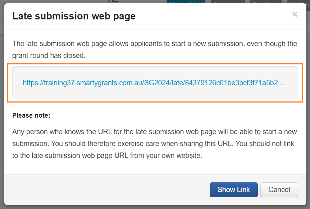This screenshot has width=310, height=209.
Task: Click the 'Late submission web page' title
Action: 74,16
